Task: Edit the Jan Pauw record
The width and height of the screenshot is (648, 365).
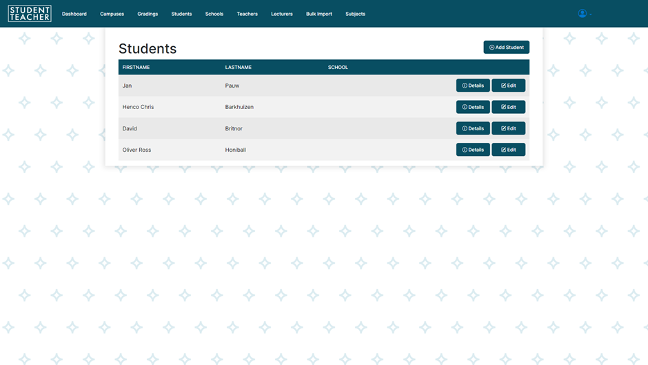Action: pos(508,86)
